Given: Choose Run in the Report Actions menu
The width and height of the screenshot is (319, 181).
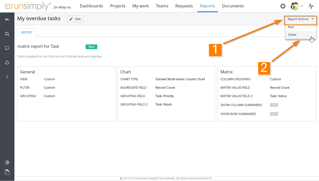Looking at the screenshot, I should point(291,27).
